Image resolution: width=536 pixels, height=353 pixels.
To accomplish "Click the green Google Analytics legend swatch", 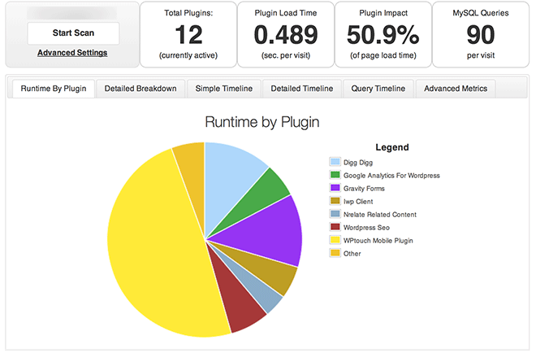I will coord(335,176).
